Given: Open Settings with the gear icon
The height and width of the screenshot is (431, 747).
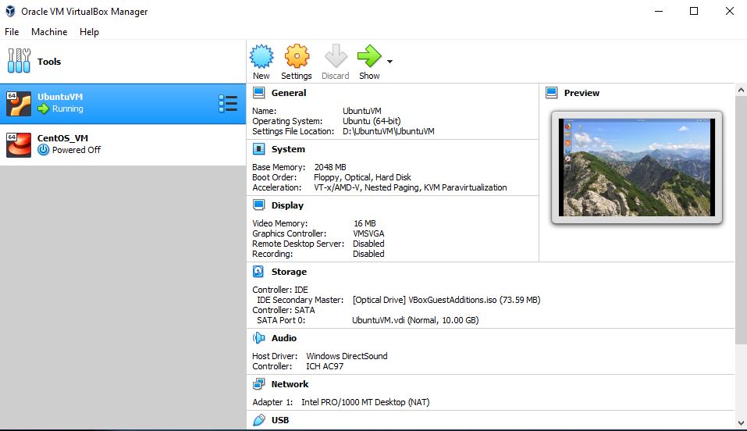Looking at the screenshot, I should 297,56.
